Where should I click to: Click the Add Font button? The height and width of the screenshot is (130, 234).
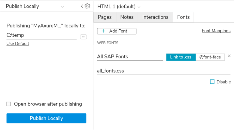tap(117, 31)
